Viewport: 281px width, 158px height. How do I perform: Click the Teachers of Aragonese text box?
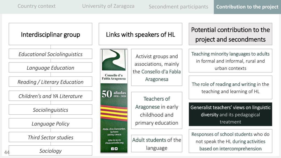coord(156,111)
